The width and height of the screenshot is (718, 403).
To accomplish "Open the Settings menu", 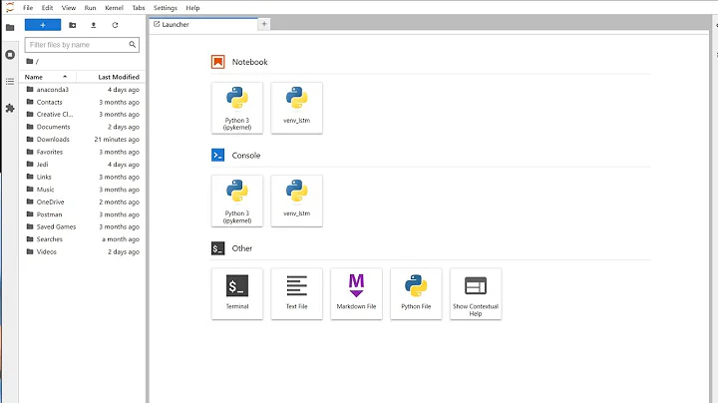I will pyautogui.click(x=166, y=8).
